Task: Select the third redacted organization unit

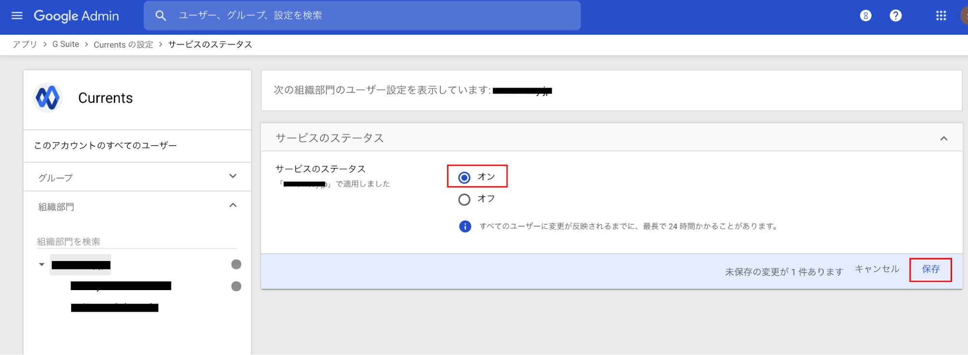Action: [115, 308]
